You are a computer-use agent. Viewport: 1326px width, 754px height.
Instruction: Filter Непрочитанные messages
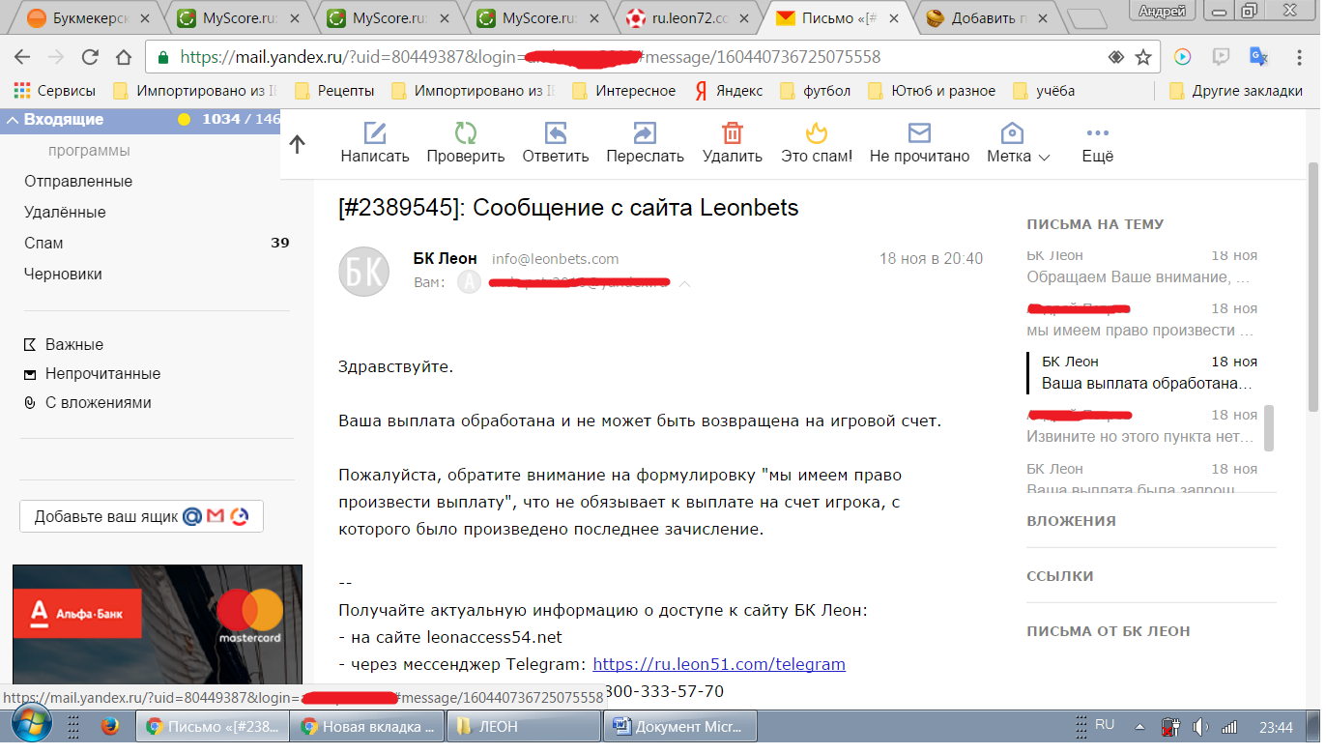92,374
